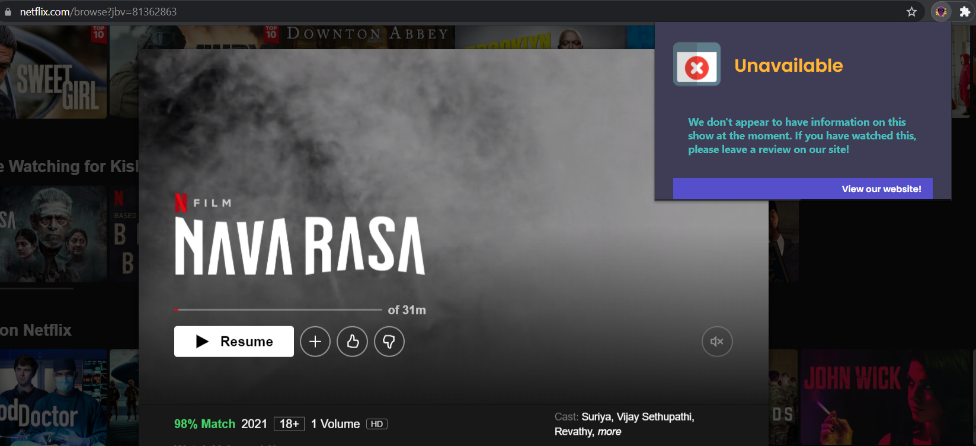This screenshot has width=976, height=446.
Task: Resume playing Nava Rasa
Action: pos(234,342)
